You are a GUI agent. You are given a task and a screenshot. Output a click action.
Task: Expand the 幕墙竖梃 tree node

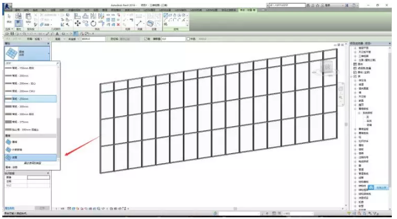point(355,129)
